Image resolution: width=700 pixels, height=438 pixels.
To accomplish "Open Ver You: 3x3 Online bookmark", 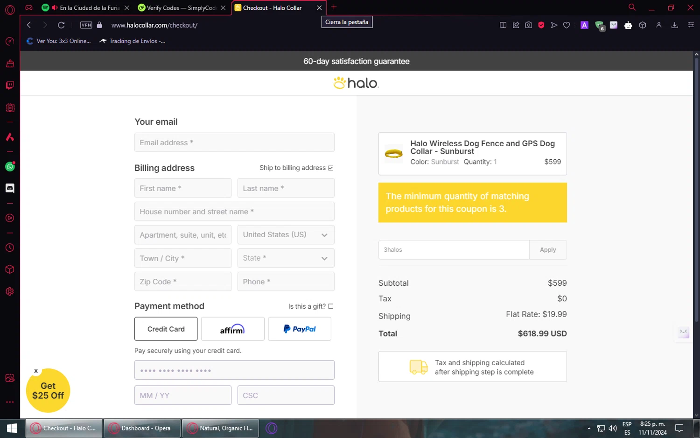I will pyautogui.click(x=59, y=41).
